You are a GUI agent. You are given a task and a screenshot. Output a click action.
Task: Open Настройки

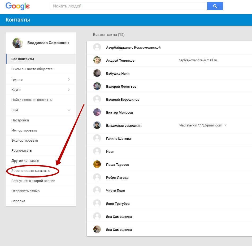pyautogui.click(x=41, y=120)
